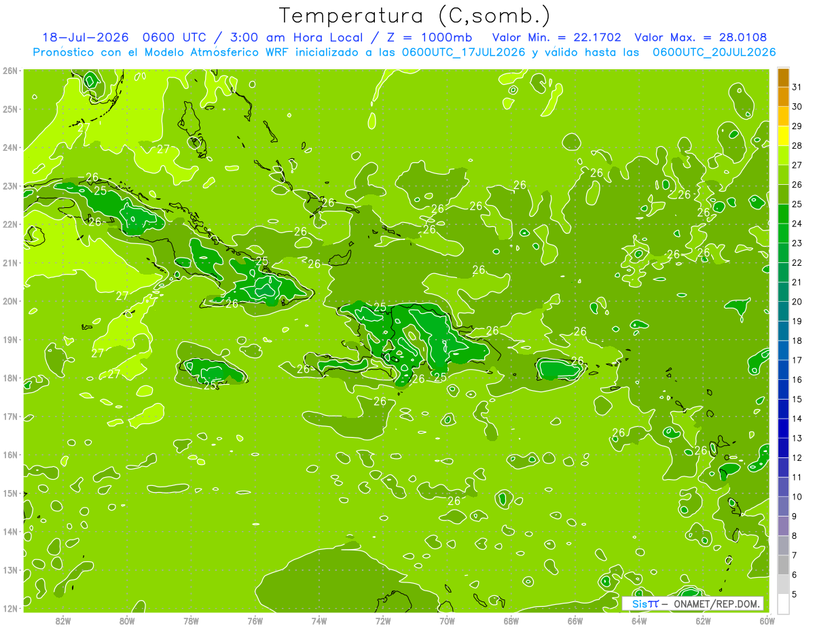Click the legend scale number 10

797,496
